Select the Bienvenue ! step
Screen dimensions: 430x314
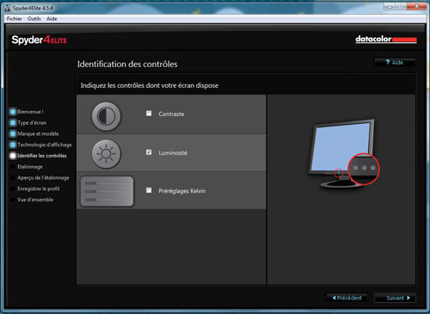tap(30, 112)
